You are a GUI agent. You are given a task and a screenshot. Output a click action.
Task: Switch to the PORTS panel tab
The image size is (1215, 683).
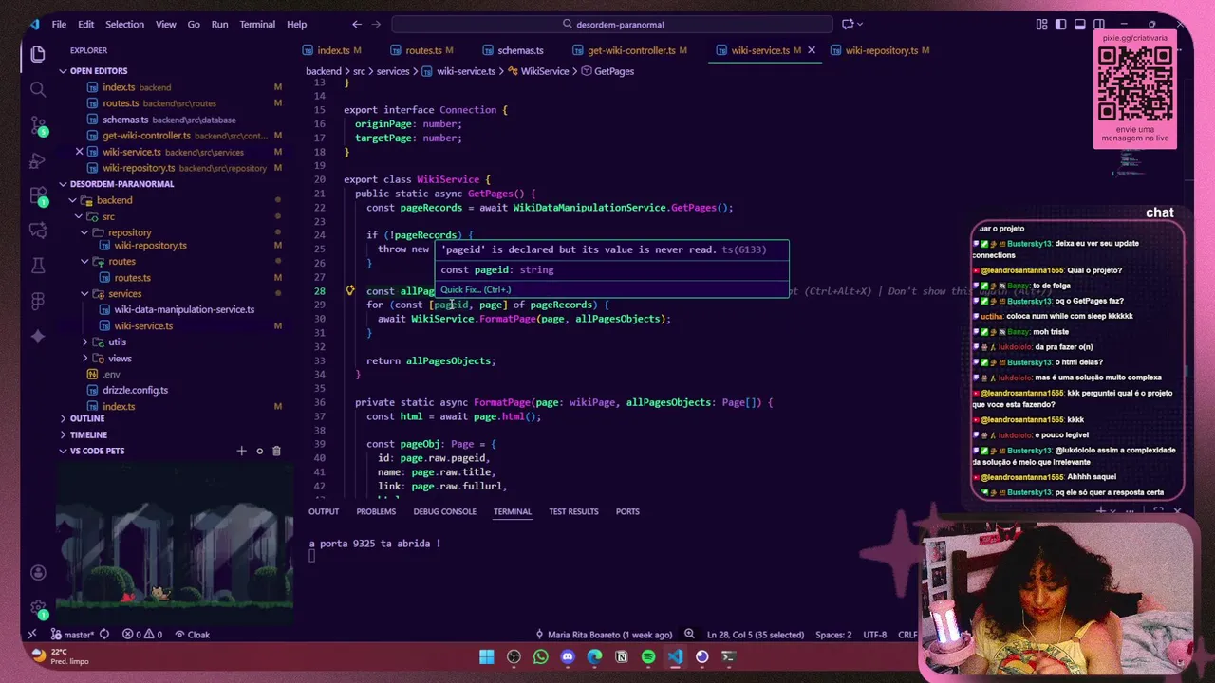[627, 511]
